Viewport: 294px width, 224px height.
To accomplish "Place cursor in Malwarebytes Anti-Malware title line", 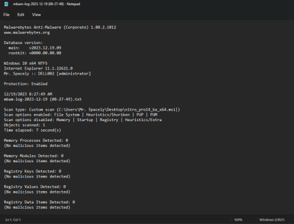I will click(60, 27).
